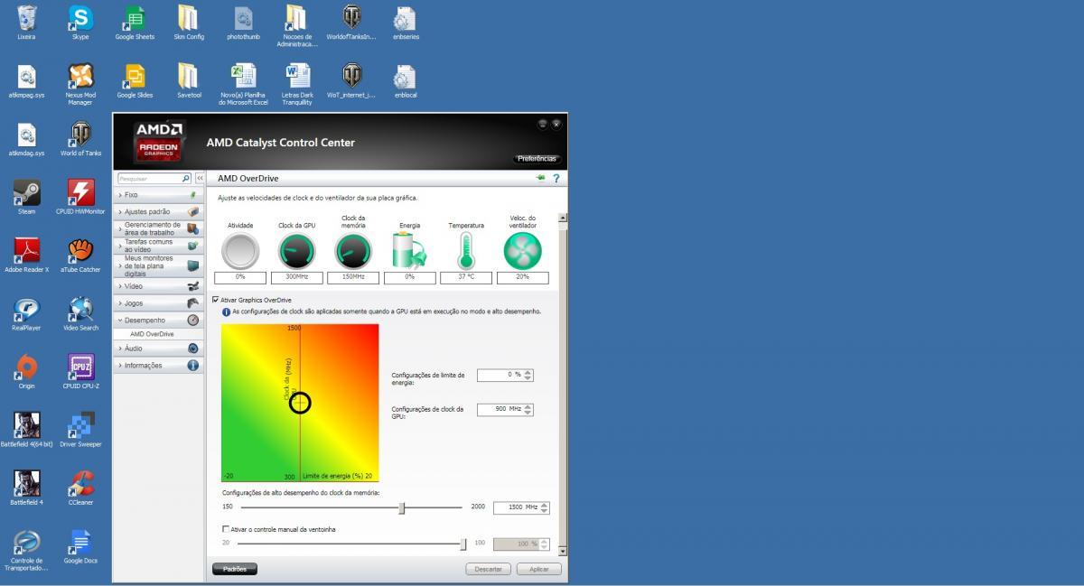Select the Driver Sweeper desktop icon
This screenshot has width=1084, height=586.
(x=80, y=430)
